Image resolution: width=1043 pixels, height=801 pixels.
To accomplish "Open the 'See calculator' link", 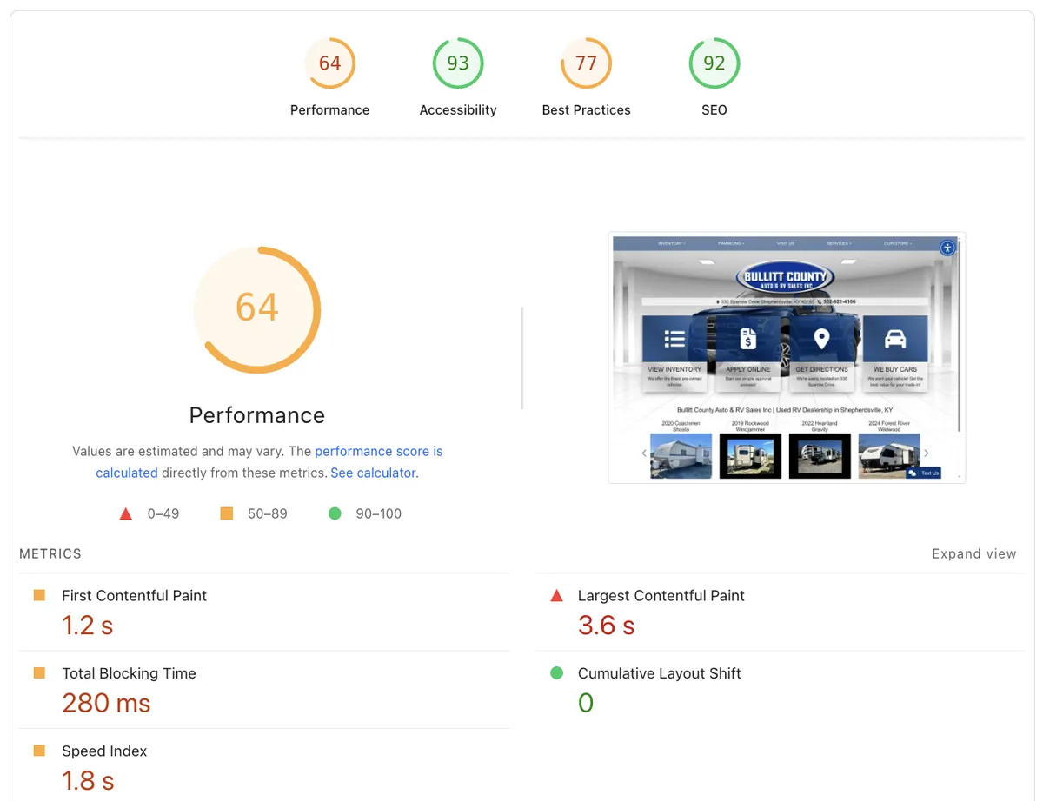I will (373, 473).
